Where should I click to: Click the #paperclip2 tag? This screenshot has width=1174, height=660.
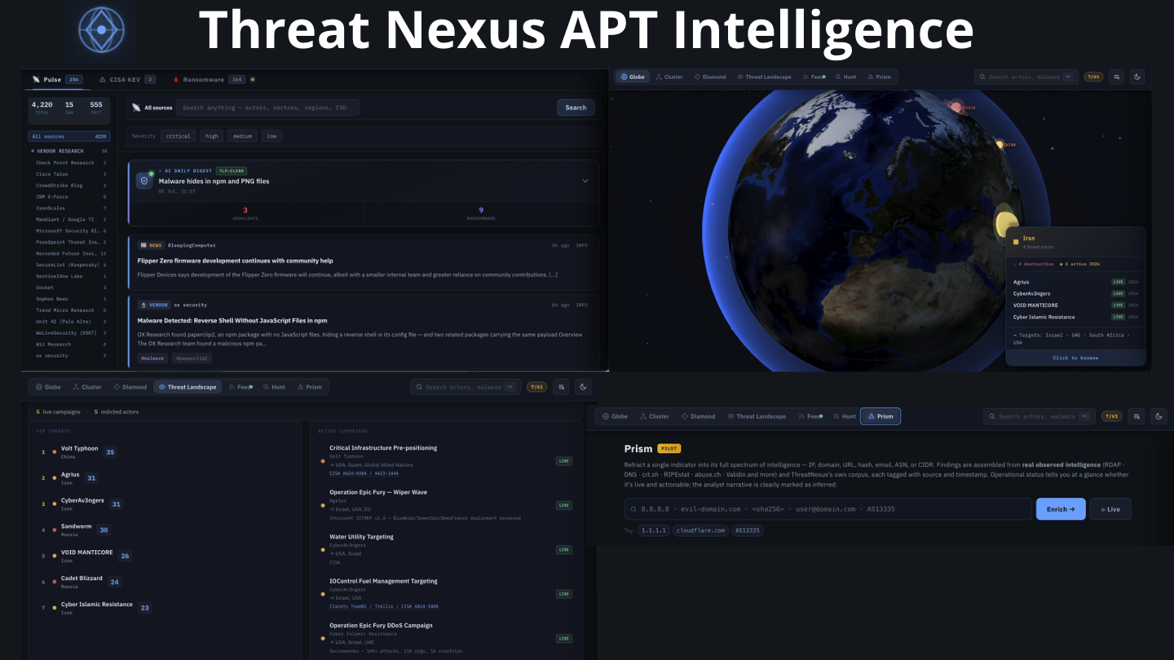tap(192, 358)
